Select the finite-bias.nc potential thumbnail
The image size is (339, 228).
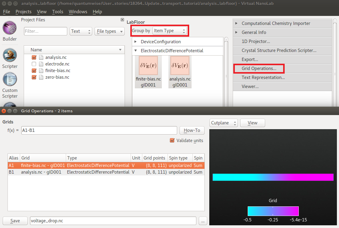click(x=148, y=65)
